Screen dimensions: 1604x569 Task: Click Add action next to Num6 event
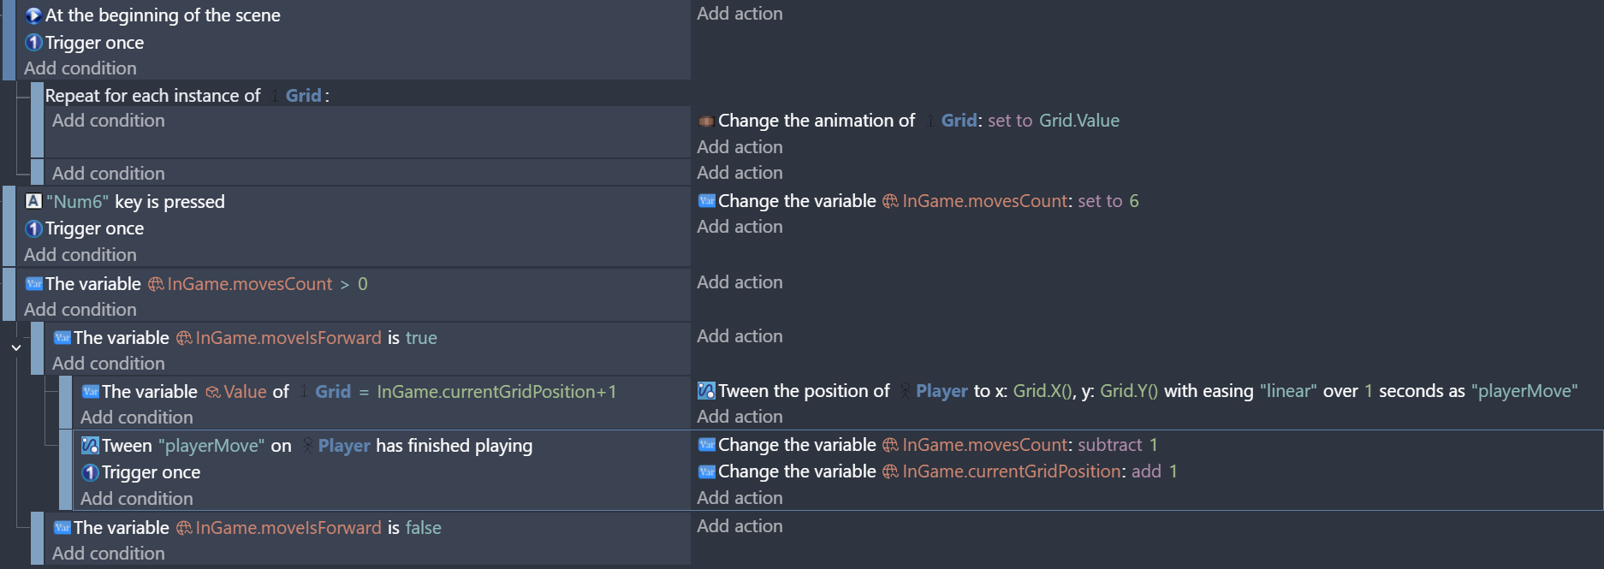[740, 227]
